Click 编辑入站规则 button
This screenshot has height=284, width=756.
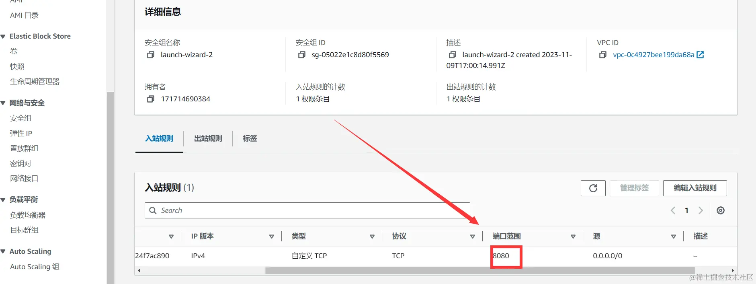click(x=695, y=188)
